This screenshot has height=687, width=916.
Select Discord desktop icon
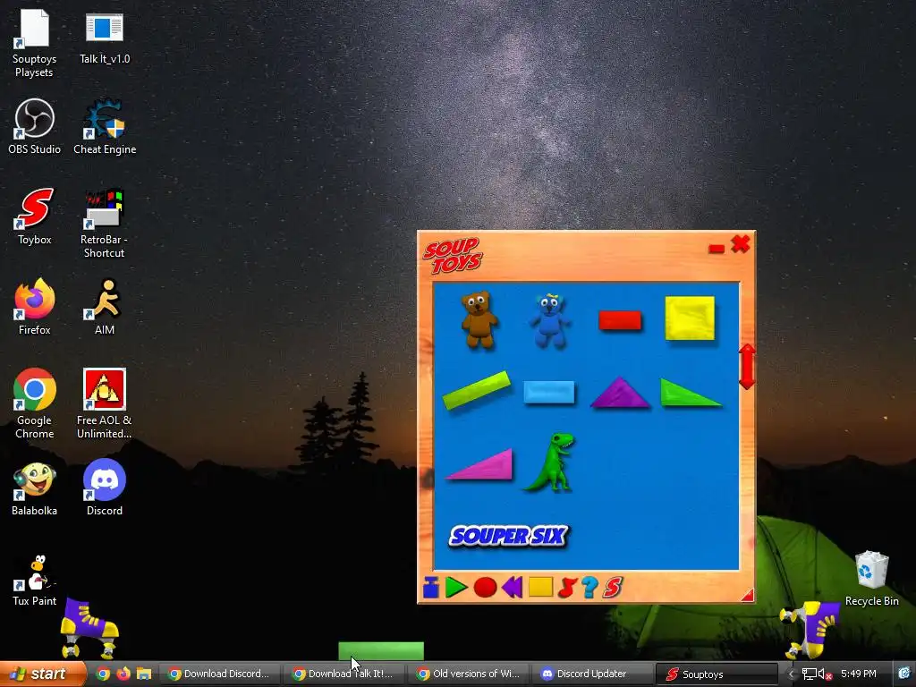pos(105,488)
